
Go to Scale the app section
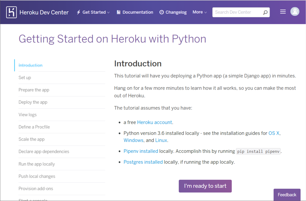[31, 139]
